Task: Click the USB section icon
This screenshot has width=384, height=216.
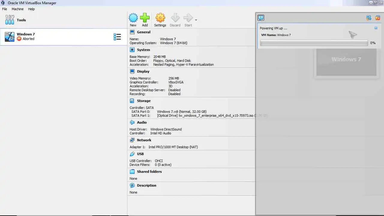Action: tap(132, 154)
